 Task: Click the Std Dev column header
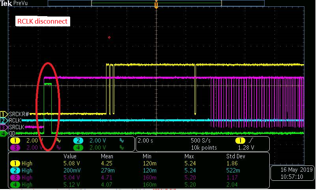pos(235,156)
